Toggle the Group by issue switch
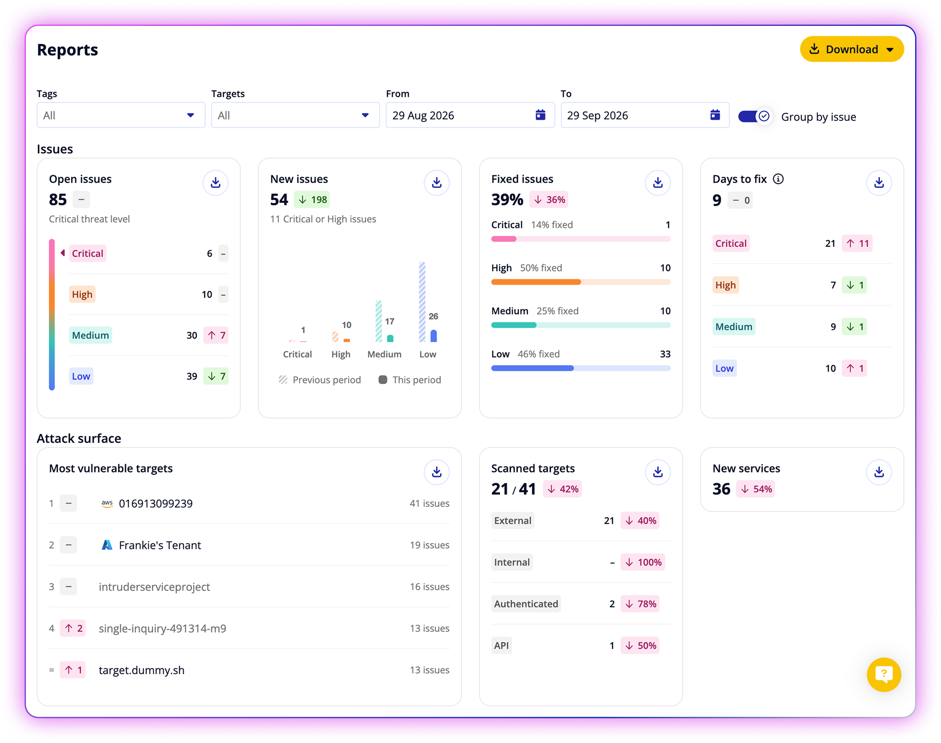 [x=755, y=117]
